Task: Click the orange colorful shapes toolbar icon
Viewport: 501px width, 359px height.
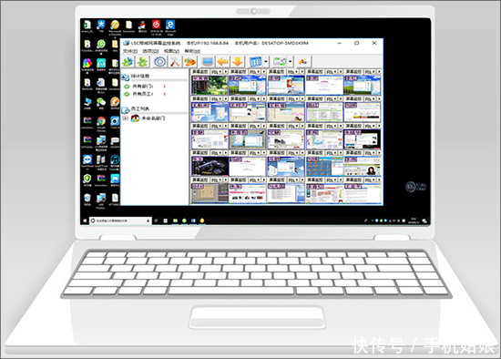Action: 189,61
